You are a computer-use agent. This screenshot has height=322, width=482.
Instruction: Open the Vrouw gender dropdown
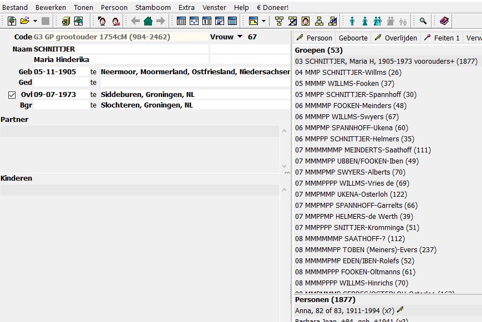click(240, 37)
